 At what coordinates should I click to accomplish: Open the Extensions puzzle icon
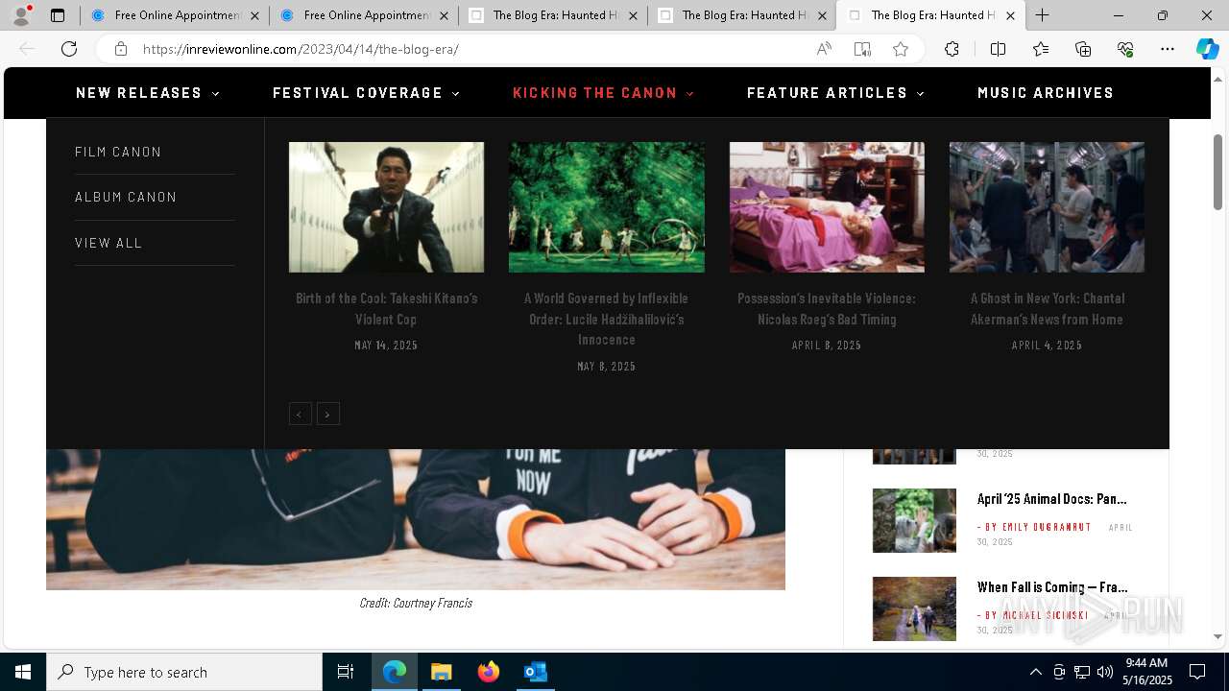[x=952, y=49]
